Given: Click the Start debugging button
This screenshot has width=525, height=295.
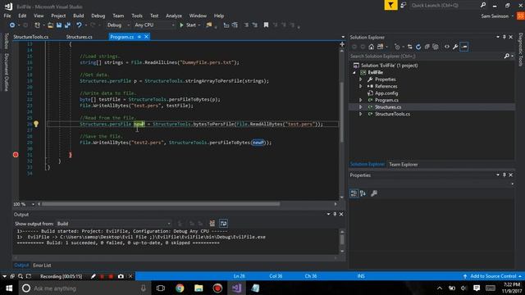Looking at the screenshot, I should tap(188, 25).
